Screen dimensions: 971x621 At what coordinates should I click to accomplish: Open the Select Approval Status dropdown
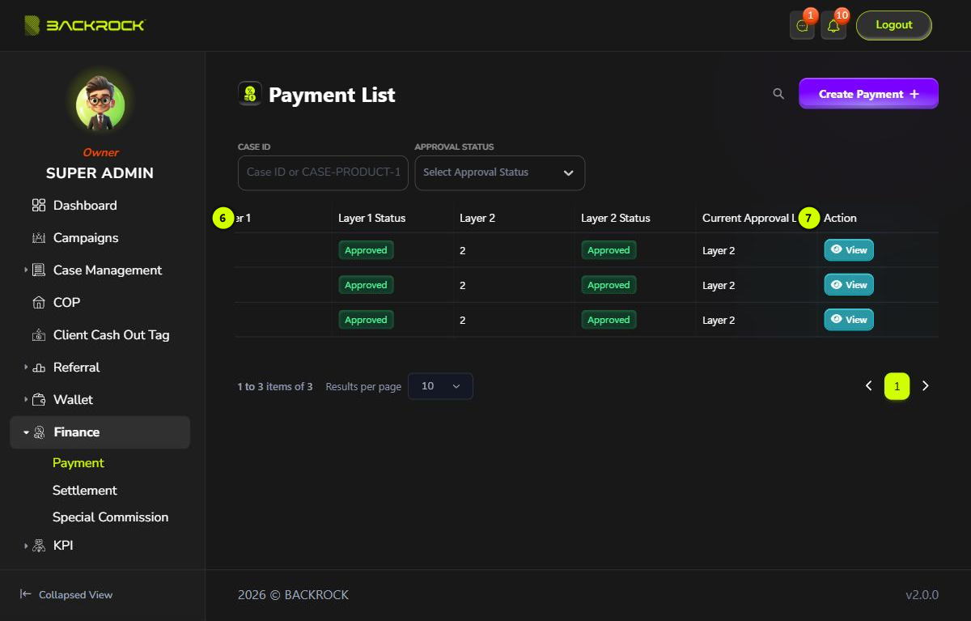point(499,173)
